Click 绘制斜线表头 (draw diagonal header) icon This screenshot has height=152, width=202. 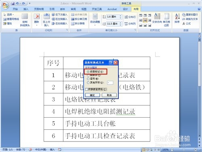click(x=25, y=20)
